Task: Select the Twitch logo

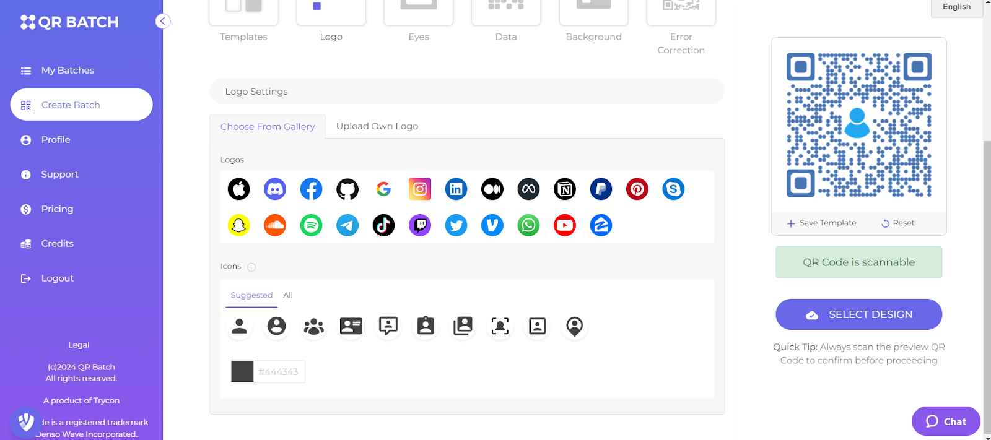Action: coord(420,225)
